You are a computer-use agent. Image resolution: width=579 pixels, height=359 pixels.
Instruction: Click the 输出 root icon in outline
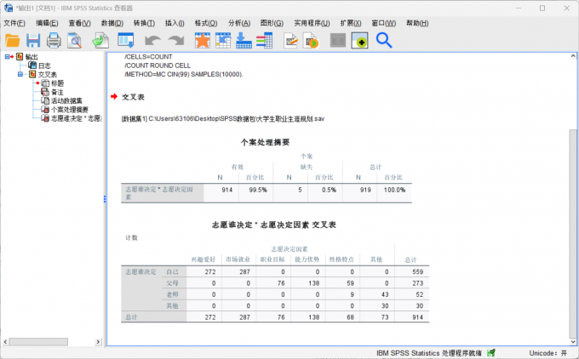pyautogui.click(x=20, y=56)
